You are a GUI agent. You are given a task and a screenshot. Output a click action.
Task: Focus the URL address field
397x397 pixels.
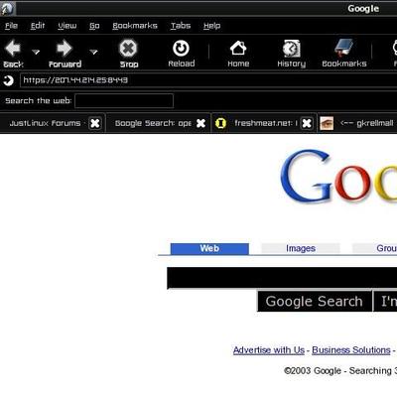pos(208,80)
